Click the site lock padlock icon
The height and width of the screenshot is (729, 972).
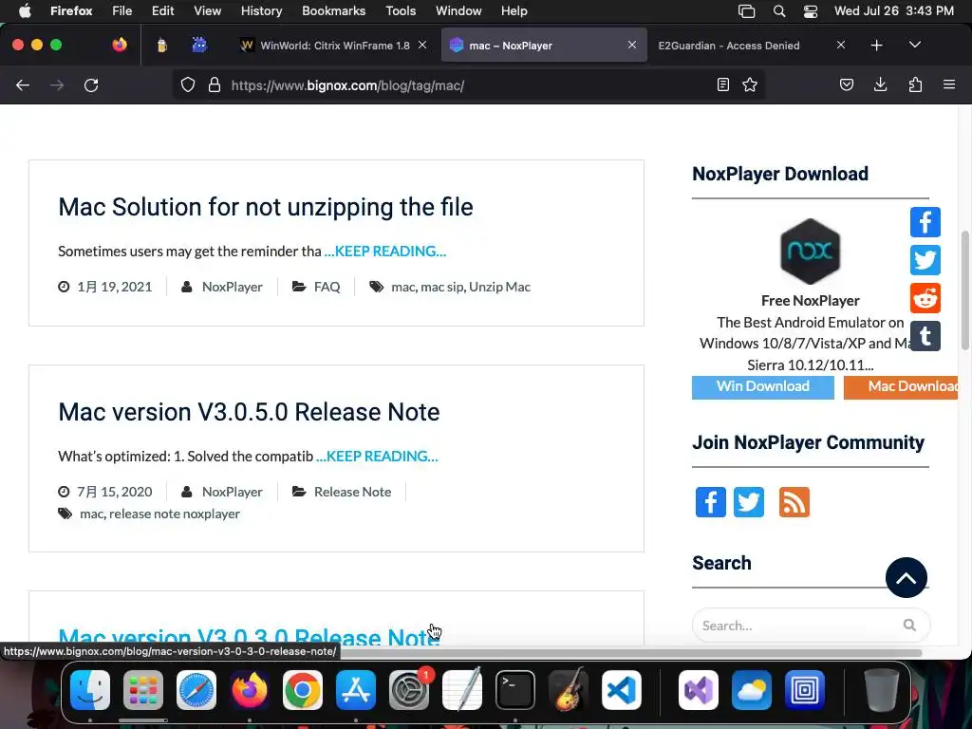pyautogui.click(x=215, y=84)
